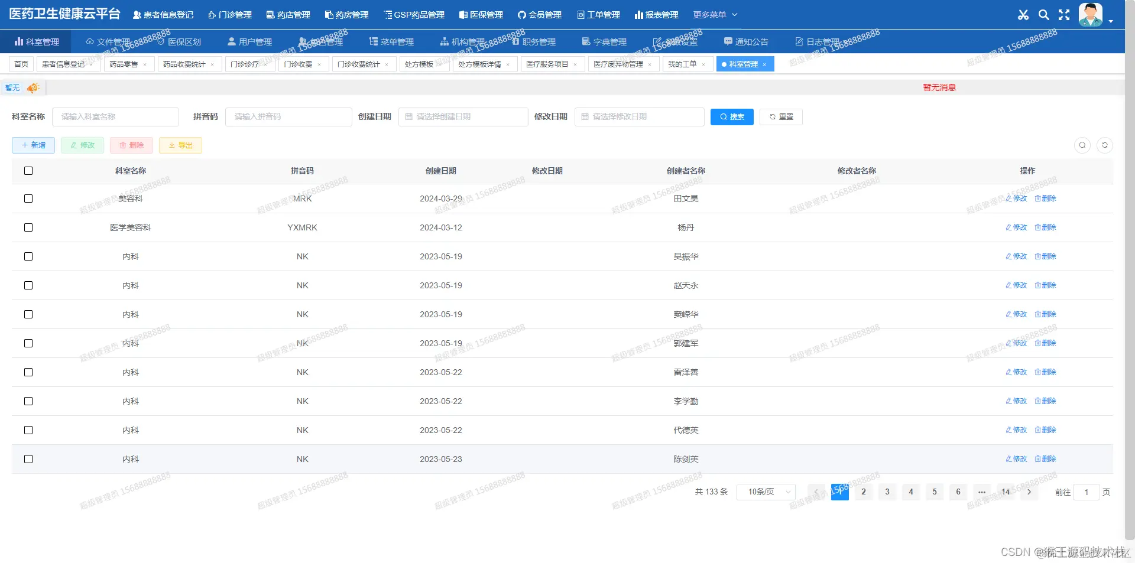Close the 药品零售 tab with its x
Viewport: 1135px width, 563px height.
[145, 64]
